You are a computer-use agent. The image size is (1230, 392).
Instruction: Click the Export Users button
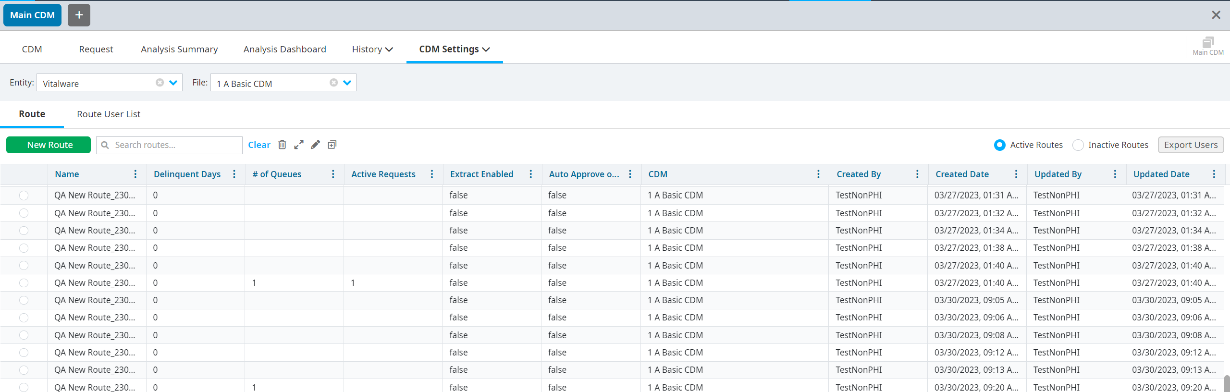pos(1190,145)
